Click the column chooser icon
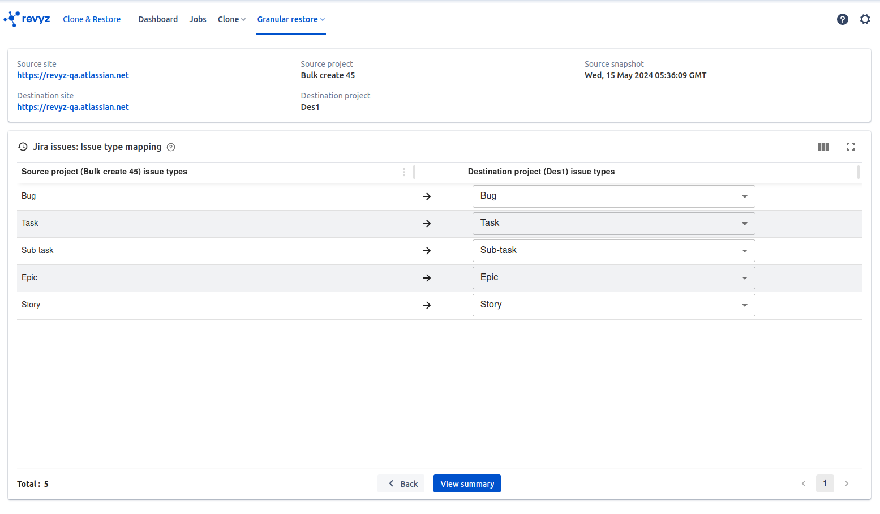The width and height of the screenshot is (880, 514). pyautogui.click(x=823, y=147)
